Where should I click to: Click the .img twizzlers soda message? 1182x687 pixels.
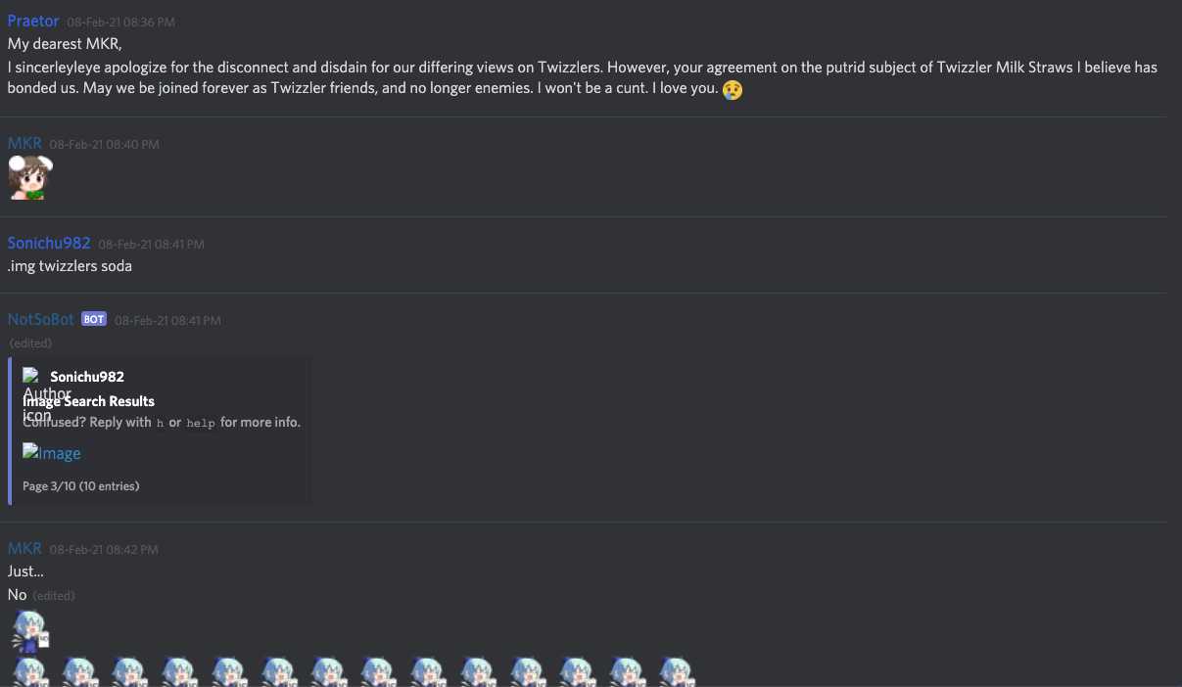70,265
